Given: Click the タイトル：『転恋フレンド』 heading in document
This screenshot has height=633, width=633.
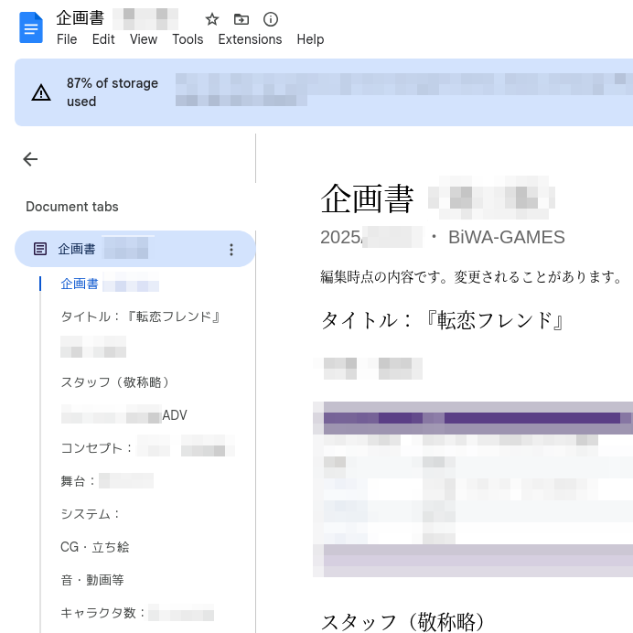Looking at the screenshot, I should point(443,320).
